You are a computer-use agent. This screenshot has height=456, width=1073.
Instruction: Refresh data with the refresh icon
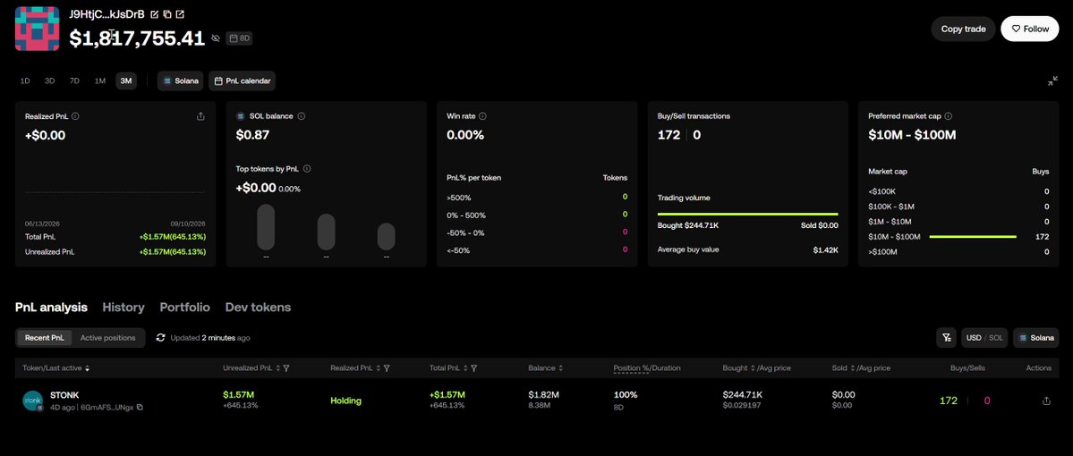(161, 338)
